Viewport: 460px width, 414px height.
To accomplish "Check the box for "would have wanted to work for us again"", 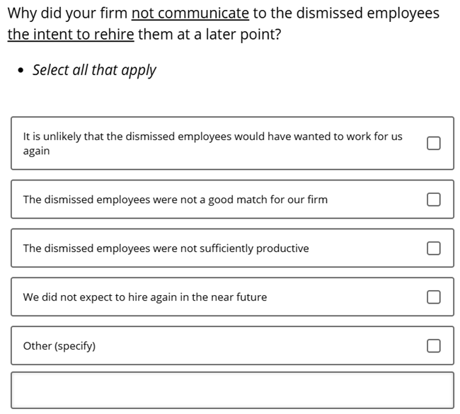I will tap(433, 143).
